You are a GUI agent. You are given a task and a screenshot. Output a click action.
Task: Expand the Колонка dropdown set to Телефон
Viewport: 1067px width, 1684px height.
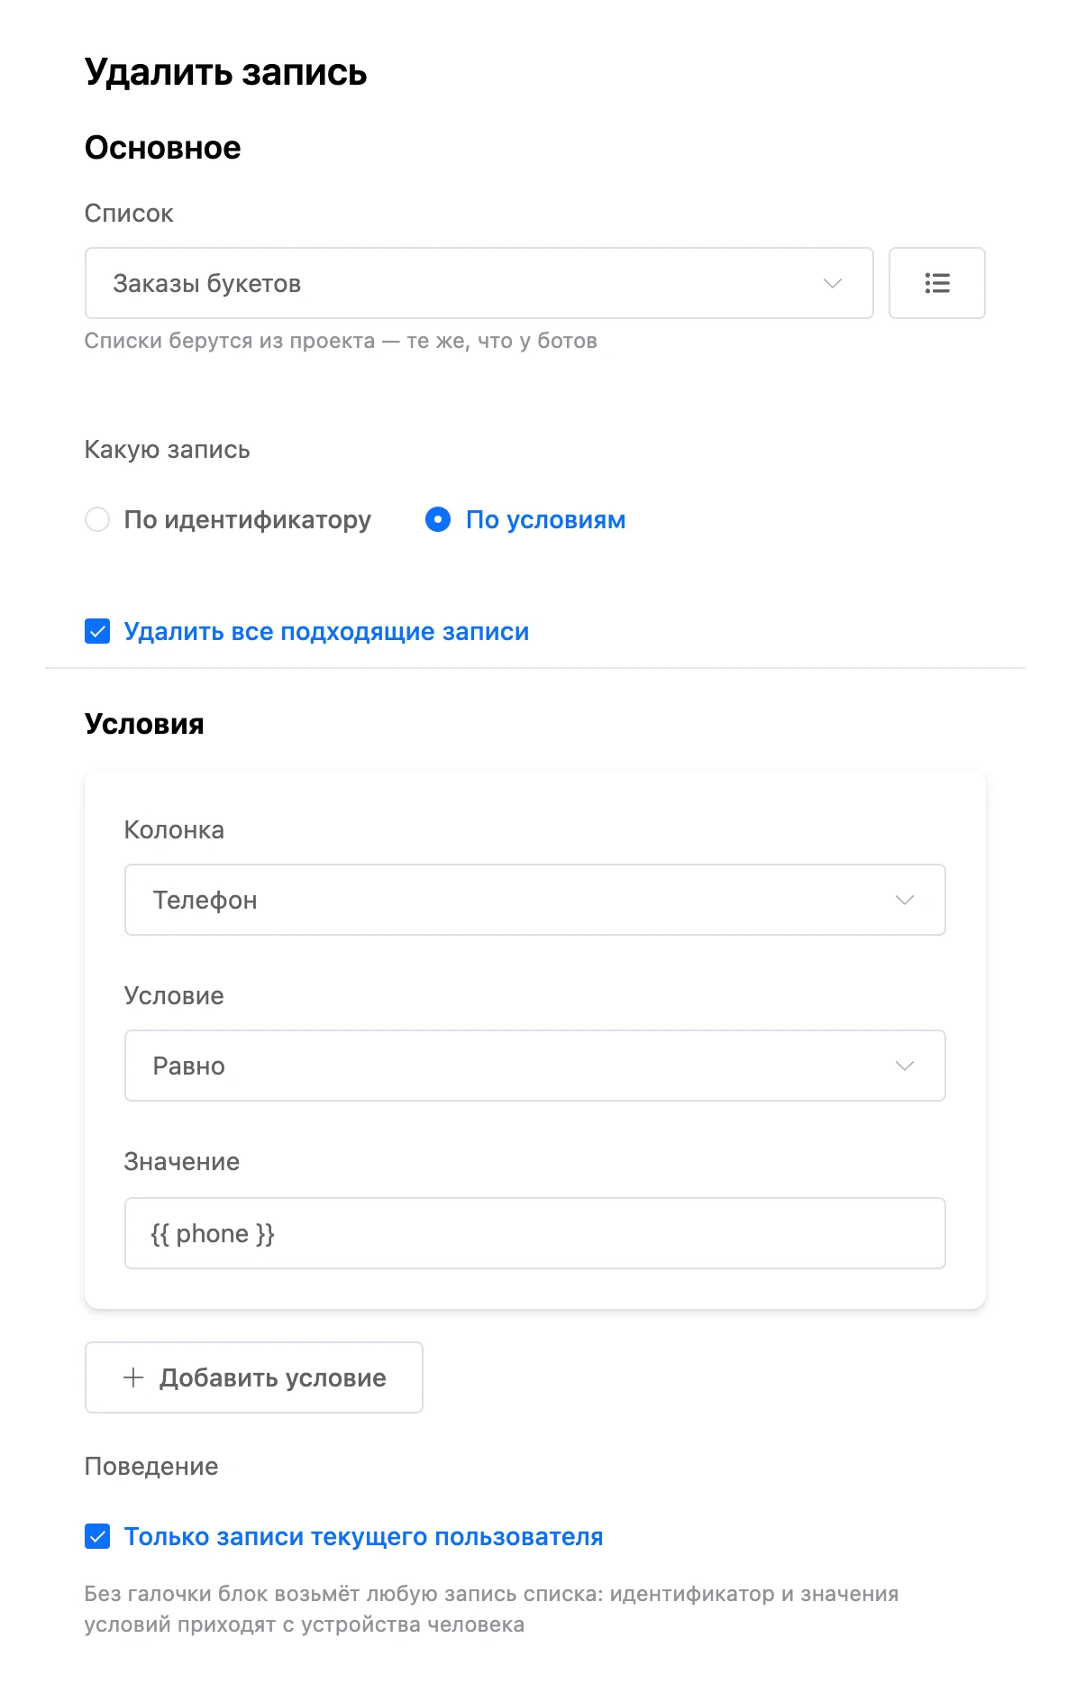pos(535,900)
